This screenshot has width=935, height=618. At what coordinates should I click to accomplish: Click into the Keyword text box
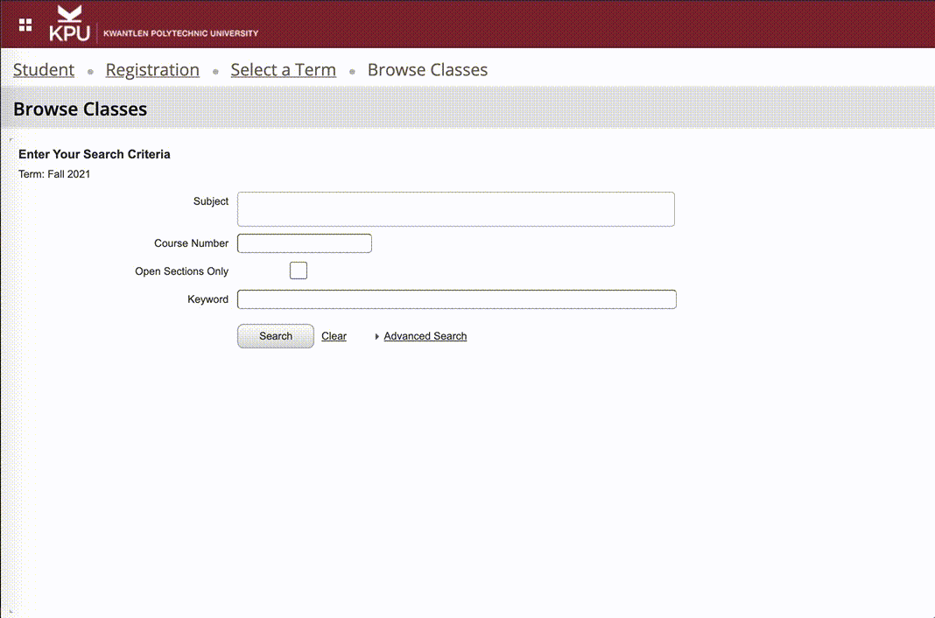pyautogui.click(x=456, y=299)
